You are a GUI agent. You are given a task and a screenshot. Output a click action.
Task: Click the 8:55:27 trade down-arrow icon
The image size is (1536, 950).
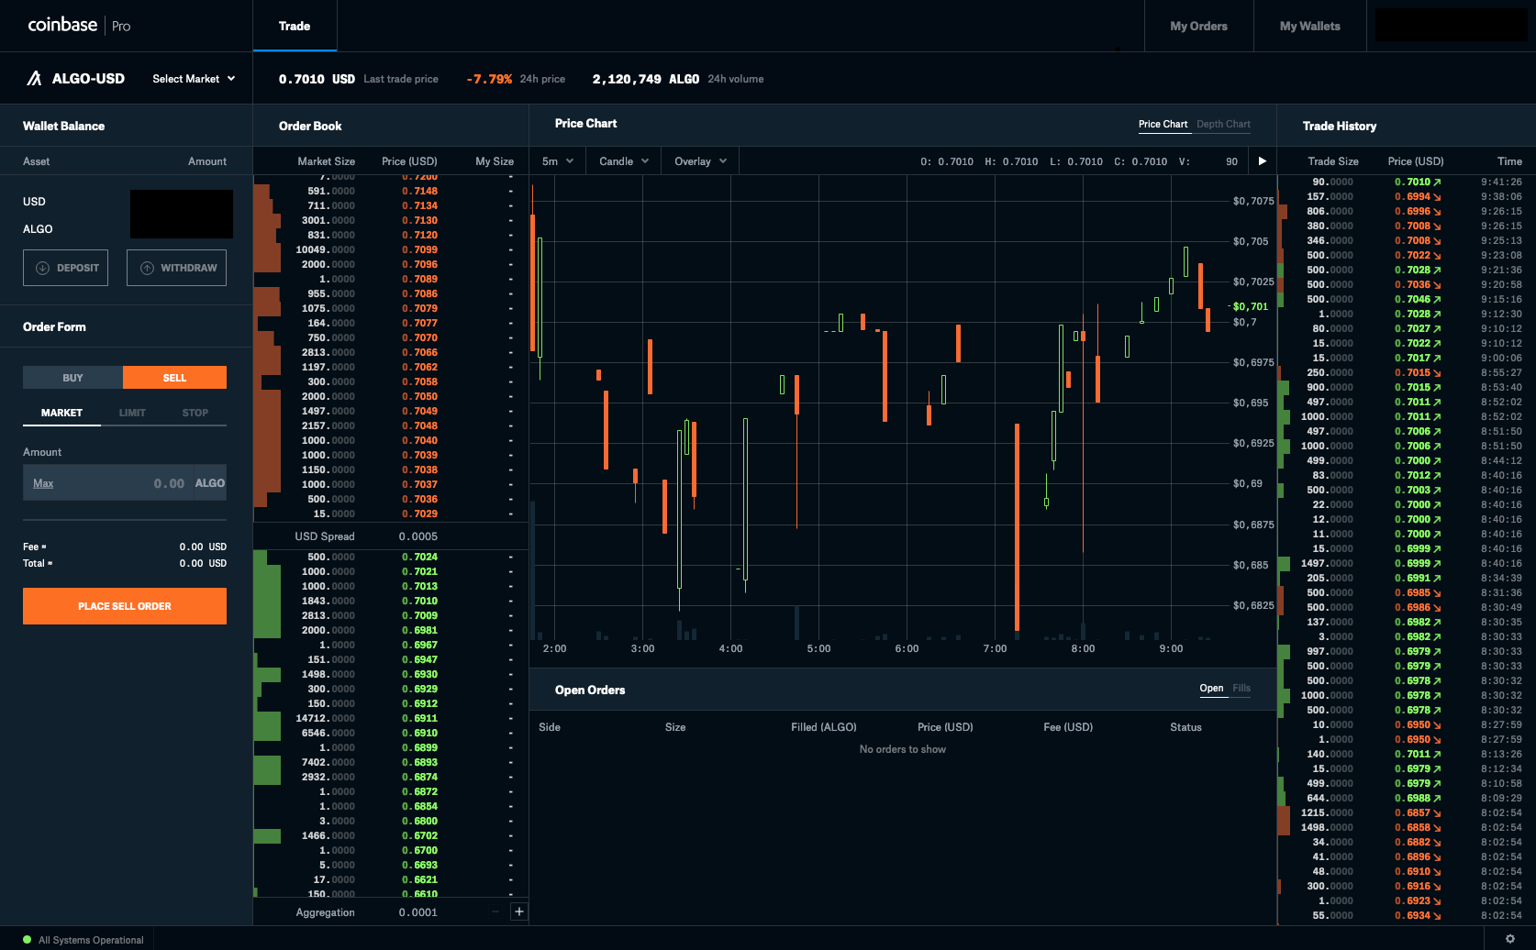tap(1437, 373)
